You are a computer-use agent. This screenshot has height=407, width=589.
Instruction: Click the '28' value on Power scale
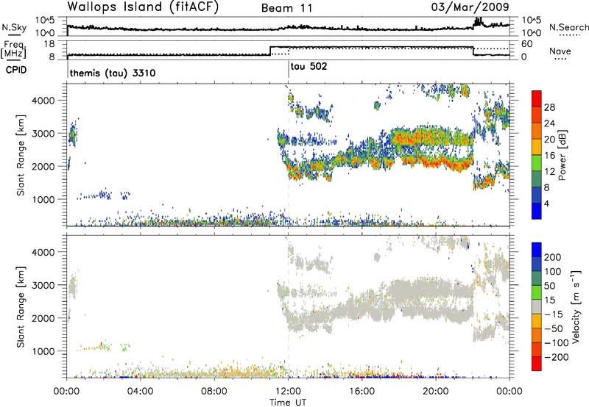click(x=549, y=107)
